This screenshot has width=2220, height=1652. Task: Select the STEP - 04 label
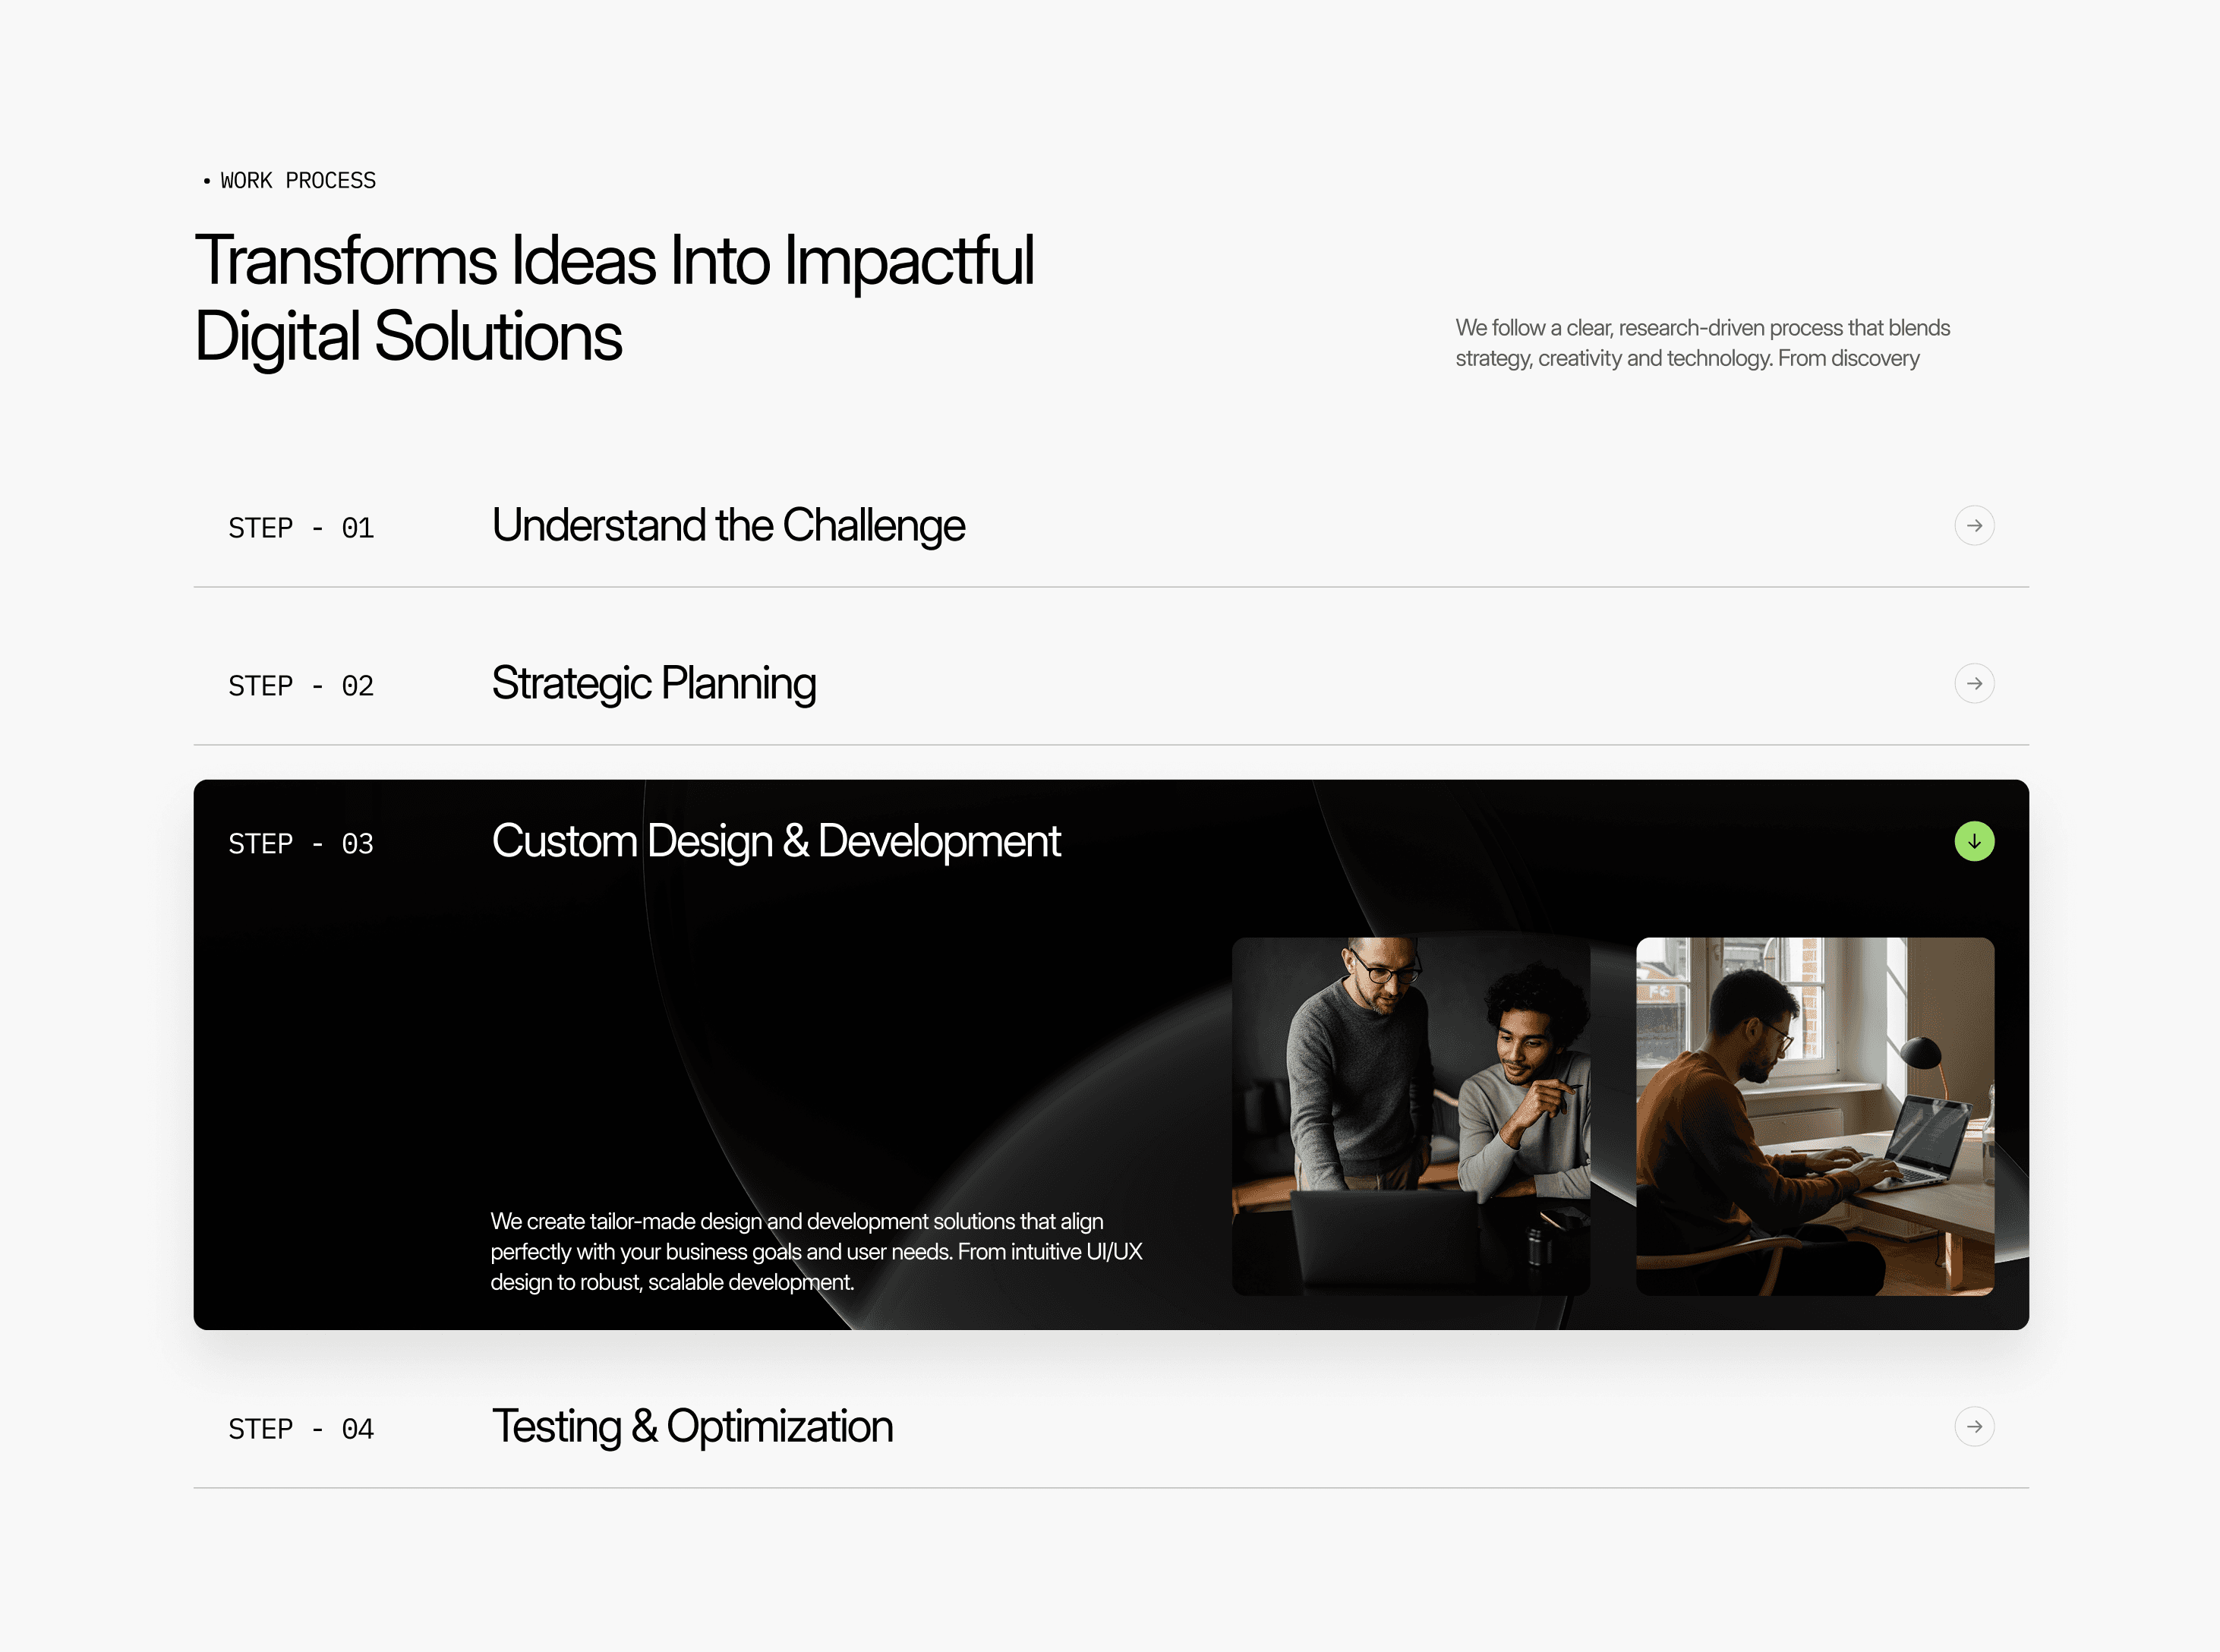[301, 1429]
